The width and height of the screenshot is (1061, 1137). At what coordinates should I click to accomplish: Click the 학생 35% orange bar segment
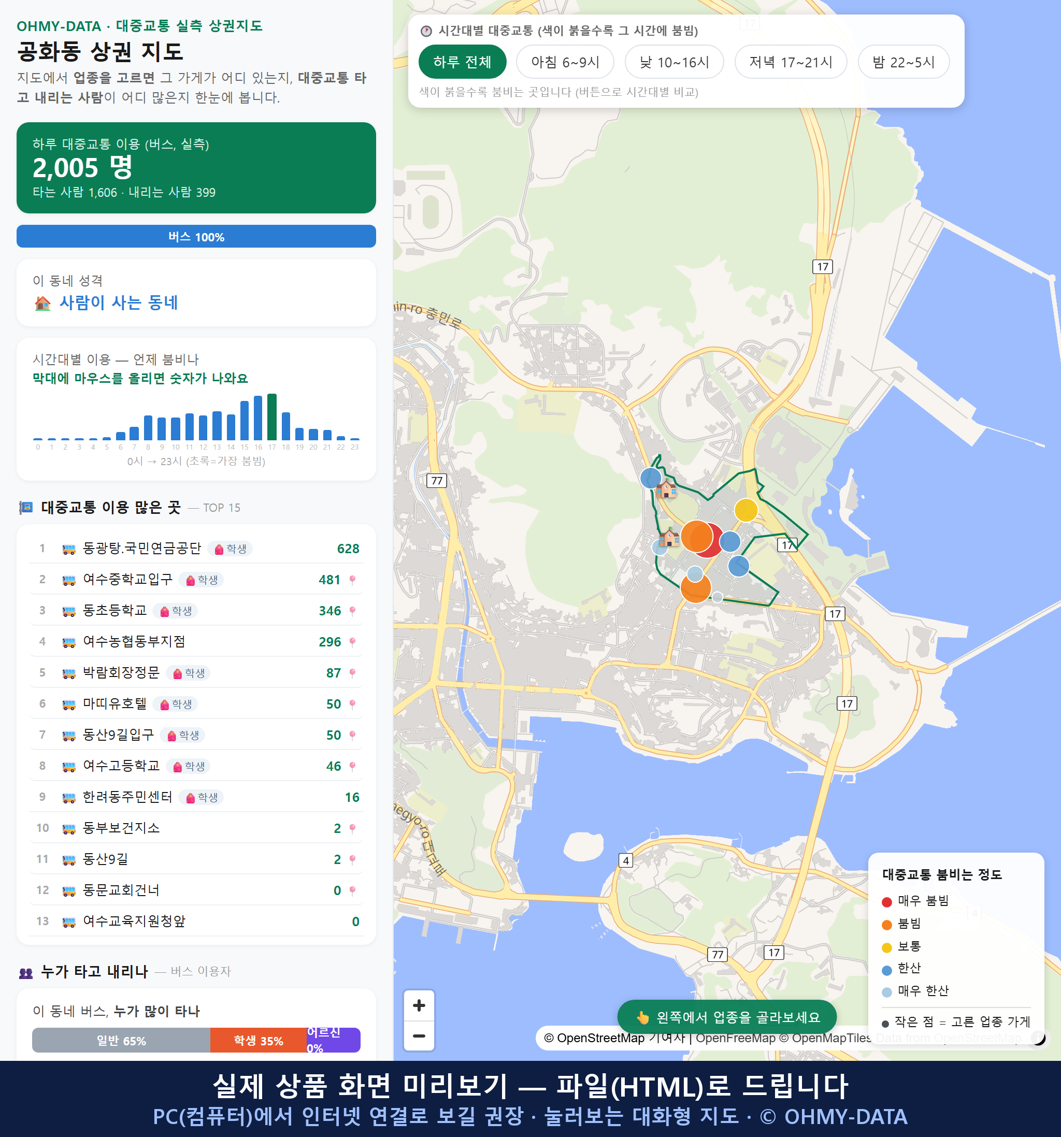[x=259, y=1040]
